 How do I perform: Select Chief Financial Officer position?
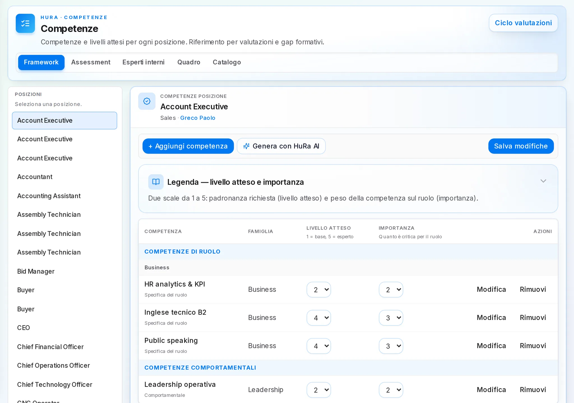pyautogui.click(x=64, y=347)
